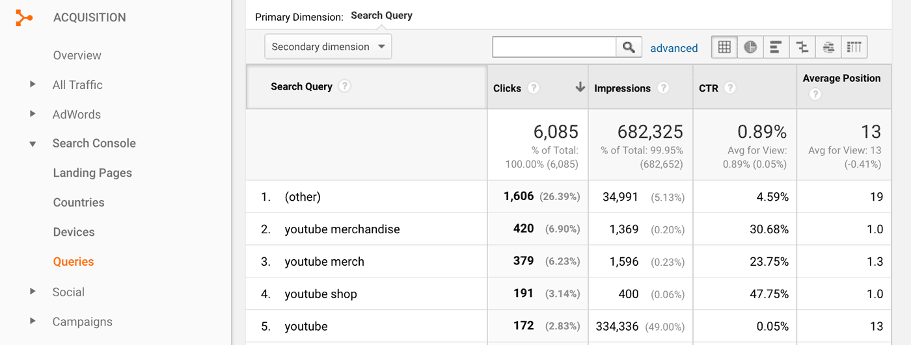Sort the table by Impressions column
This screenshot has width=911, height=345.
[x=622, y=88]
